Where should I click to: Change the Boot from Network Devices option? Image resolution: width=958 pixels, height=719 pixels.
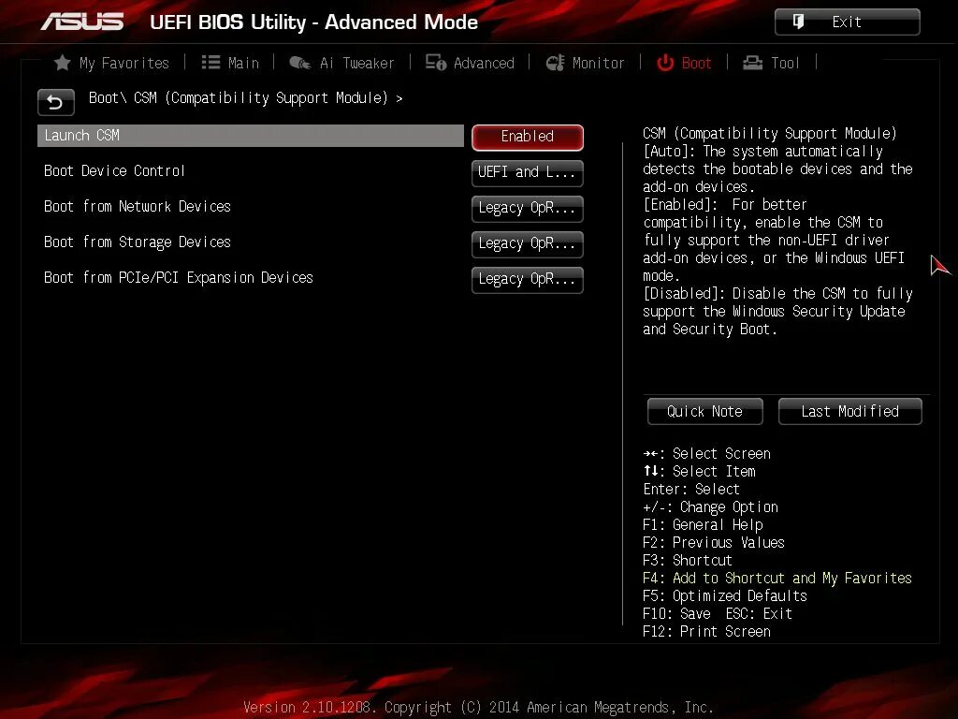[528, 209]
